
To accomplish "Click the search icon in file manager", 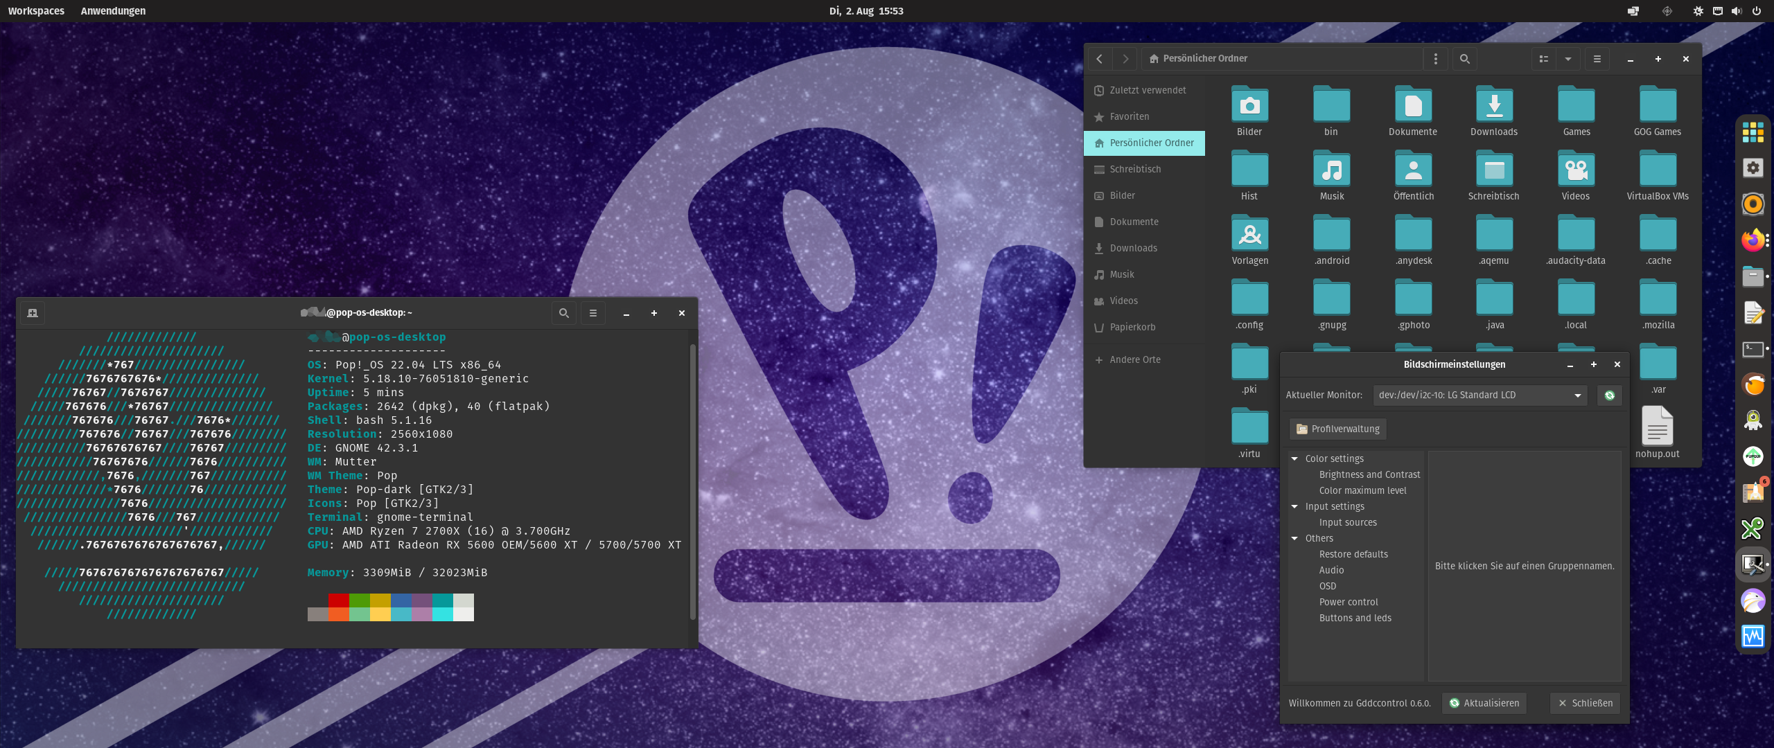I will pyautogui.click(x=1464, y=59).
